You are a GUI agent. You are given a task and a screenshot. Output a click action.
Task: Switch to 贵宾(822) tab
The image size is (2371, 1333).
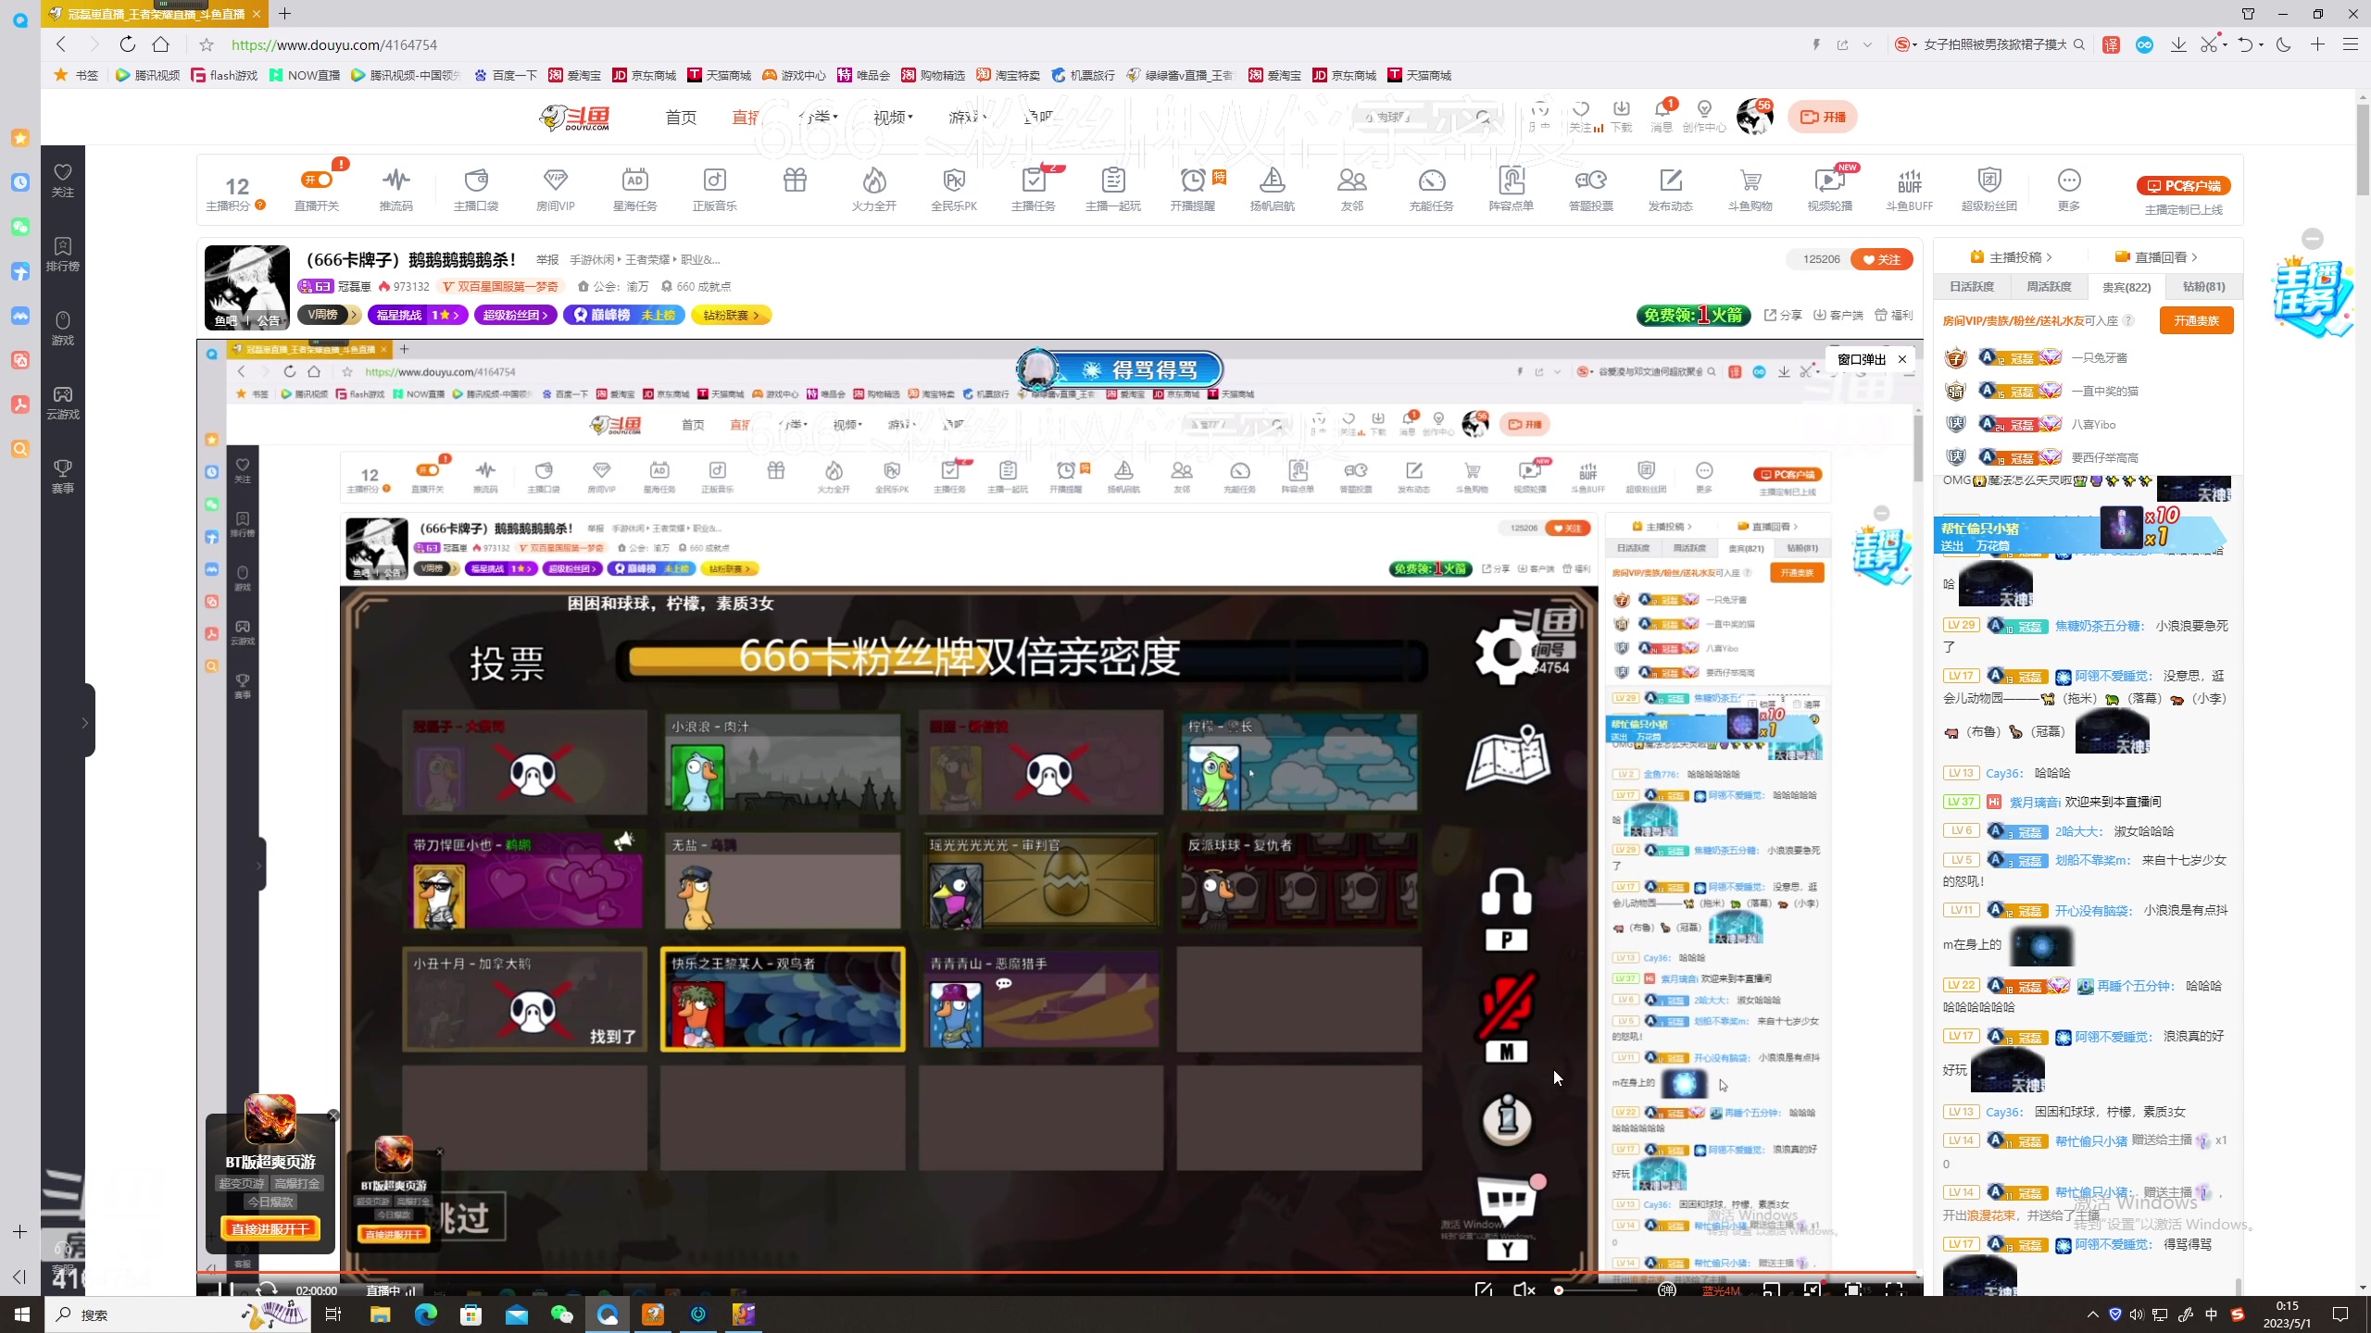[2126, 286]
